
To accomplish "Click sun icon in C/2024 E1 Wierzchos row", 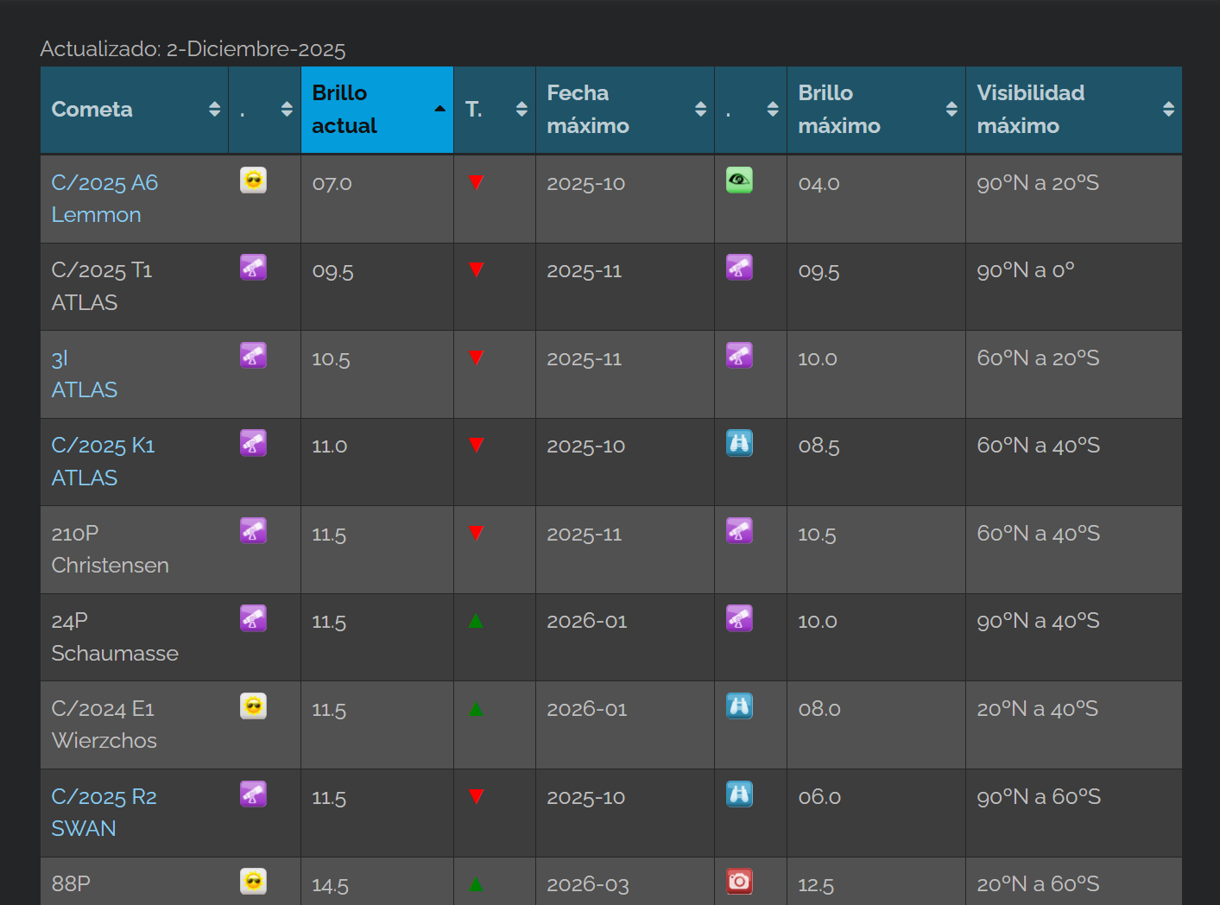I will (253, 706).
